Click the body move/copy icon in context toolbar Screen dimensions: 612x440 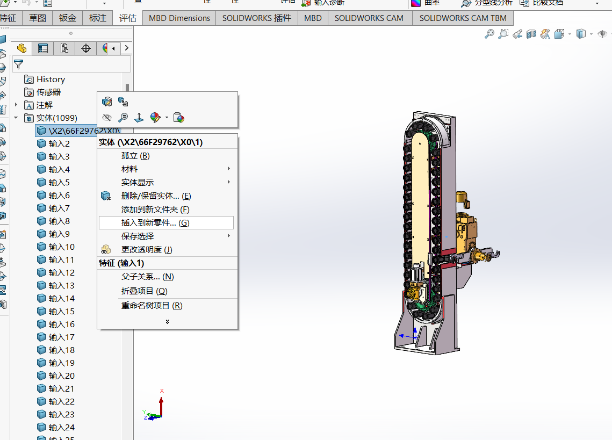[x=123, y=102]
